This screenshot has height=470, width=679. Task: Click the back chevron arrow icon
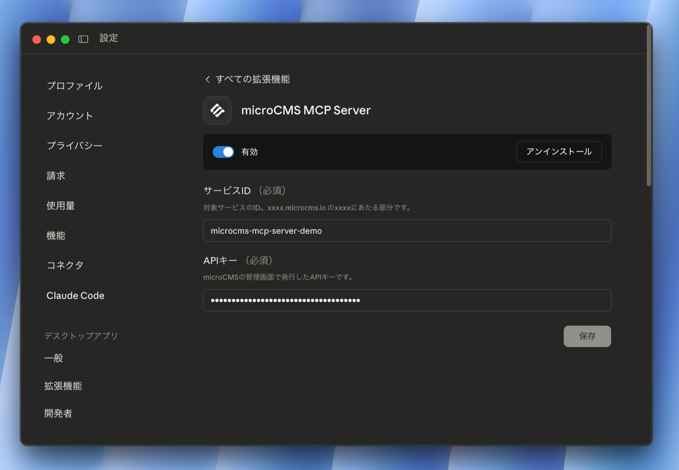point(208,80)
